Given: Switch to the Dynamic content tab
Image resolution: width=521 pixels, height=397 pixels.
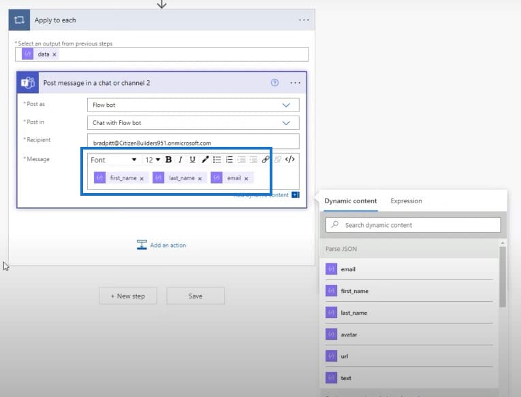Looking at the screenshot, I should [x=351, y=201].
